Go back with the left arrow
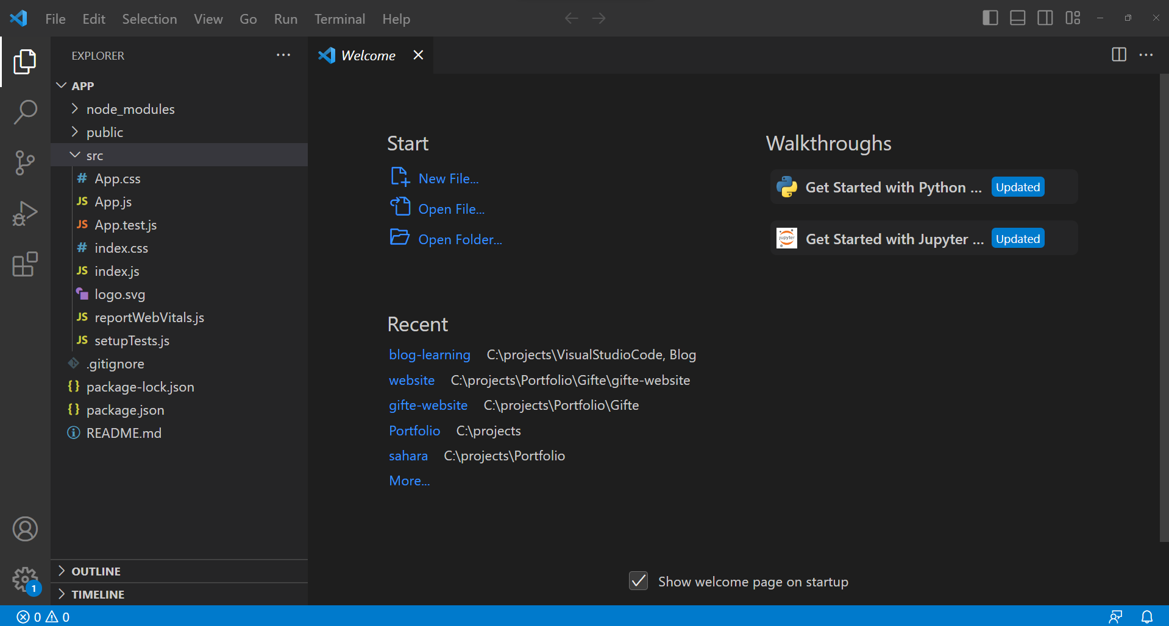This screenshot has width=1169, height=626. pos(571,18)
